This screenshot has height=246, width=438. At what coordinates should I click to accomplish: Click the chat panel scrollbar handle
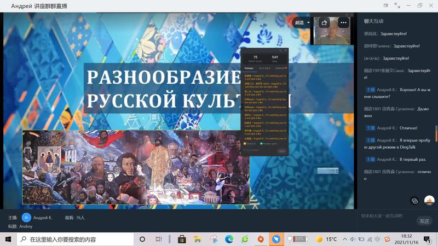point(436,134)
